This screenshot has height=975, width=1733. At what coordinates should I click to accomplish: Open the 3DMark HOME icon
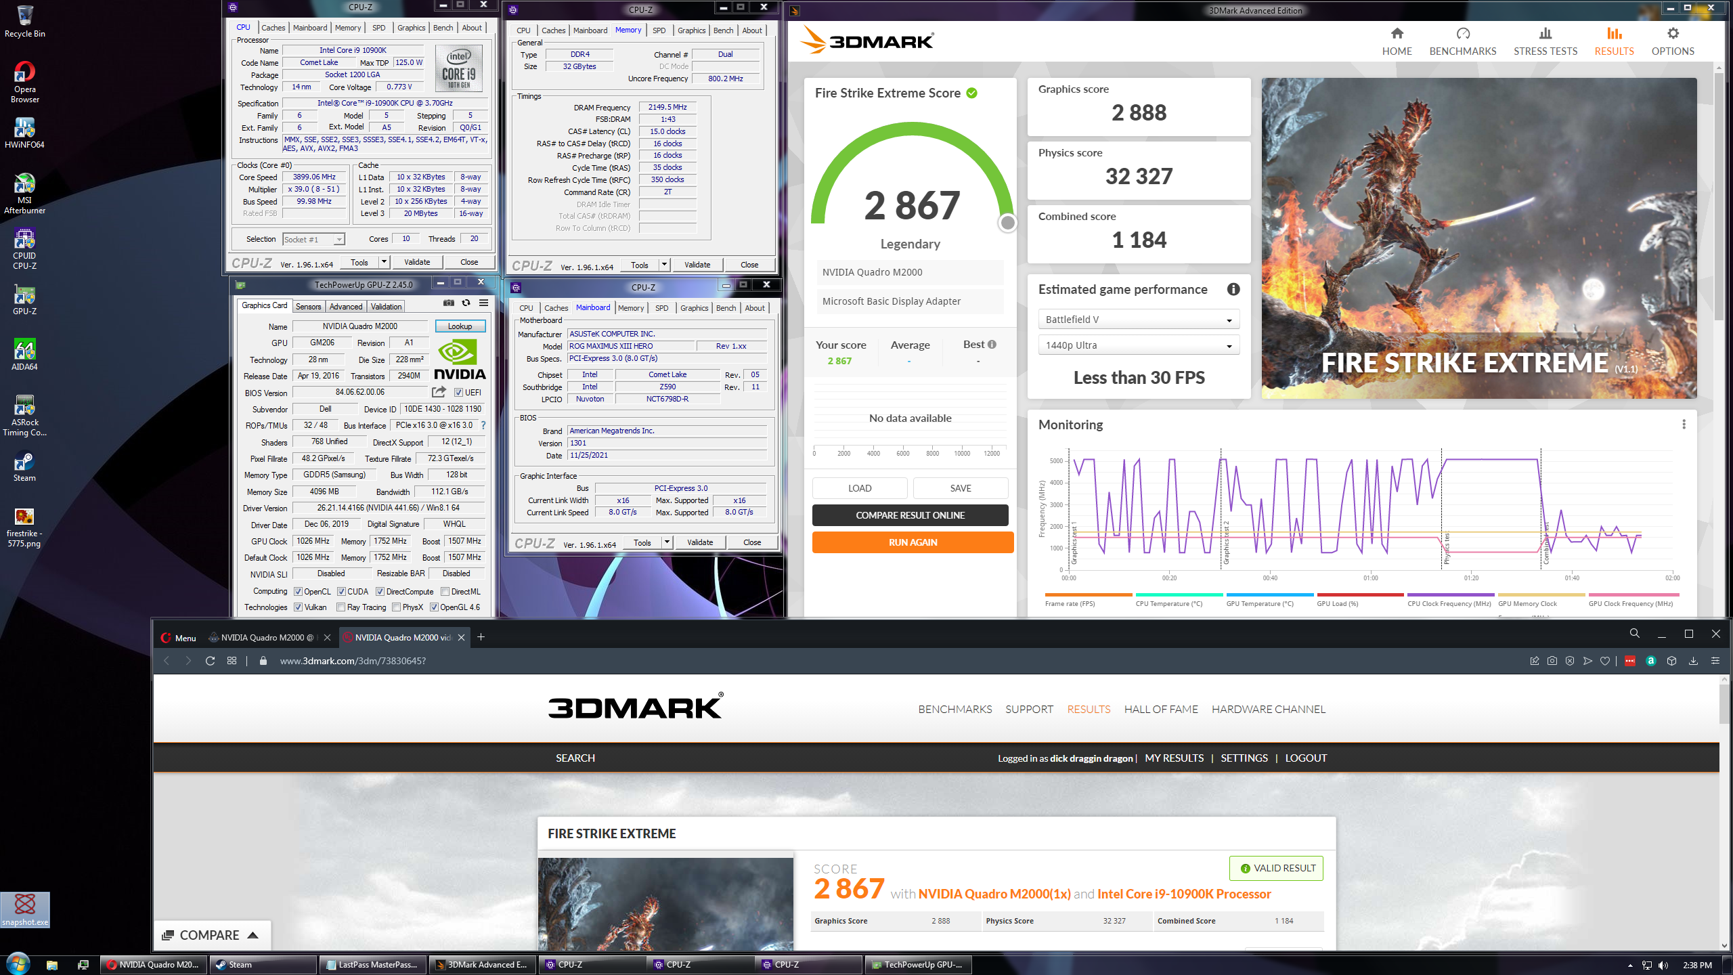[1397, 33]
